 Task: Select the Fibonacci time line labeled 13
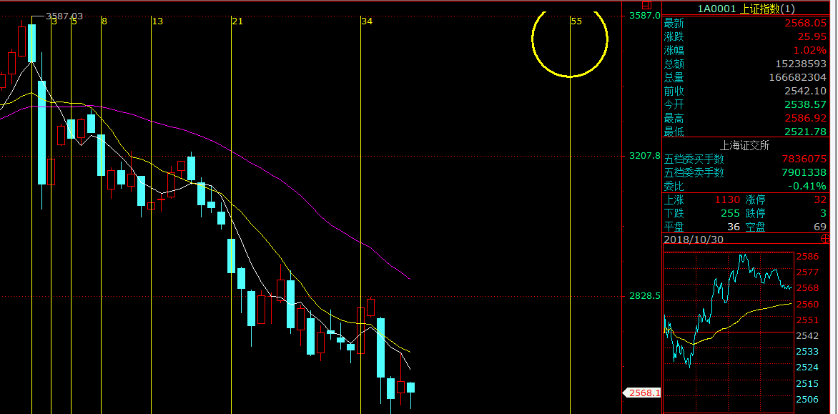pyautogui.click(x=152, y=214)
